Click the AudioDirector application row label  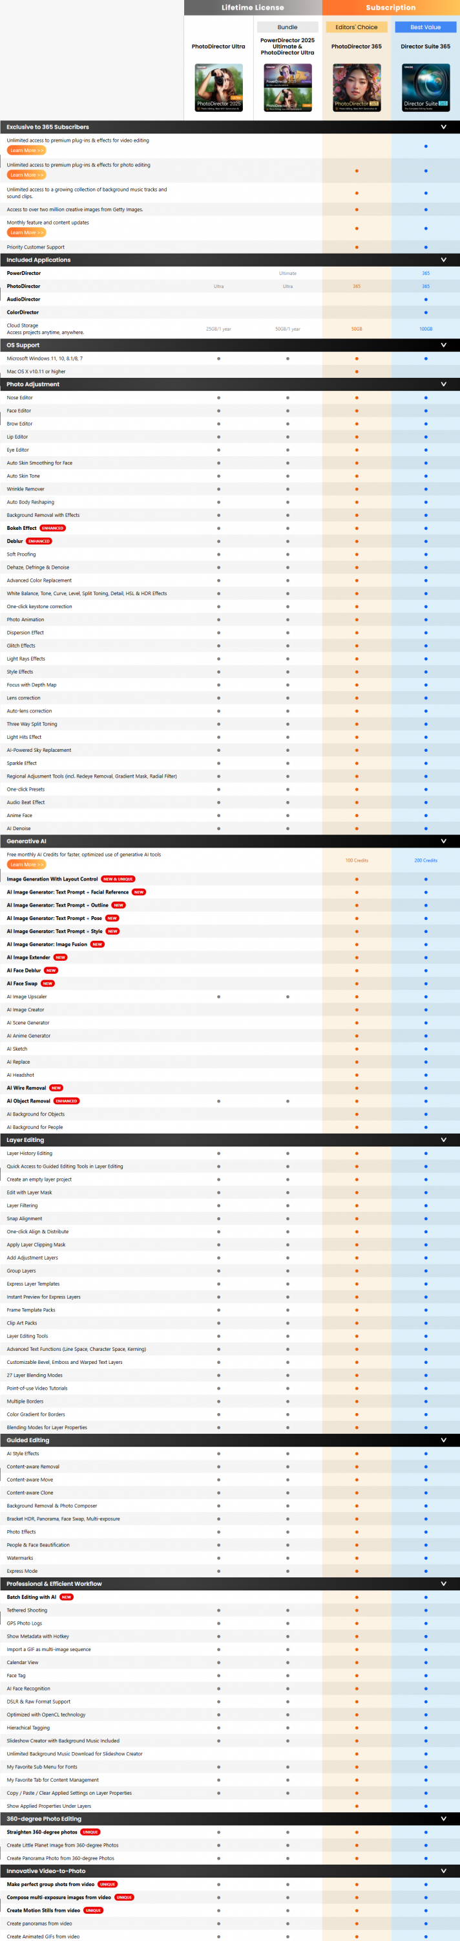click(23, 299)
